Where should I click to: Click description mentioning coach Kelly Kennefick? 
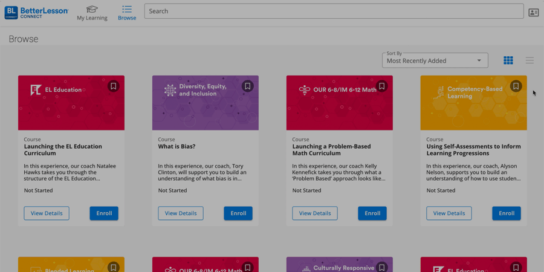338,172
